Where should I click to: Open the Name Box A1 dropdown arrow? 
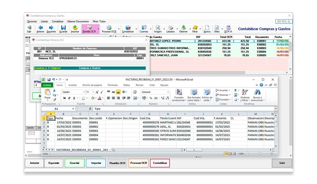(x=73, y=109)
